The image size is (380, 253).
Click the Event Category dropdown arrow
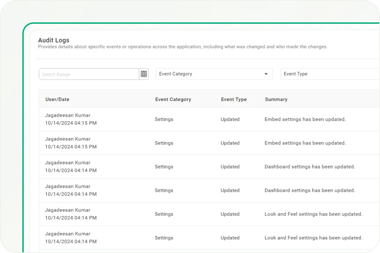tap(266, 74)
